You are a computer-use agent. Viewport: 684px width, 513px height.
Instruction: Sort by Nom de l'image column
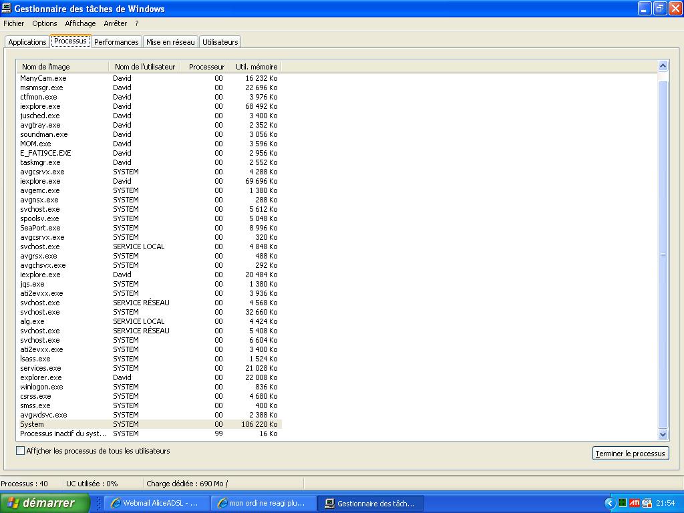coord(63,67)
